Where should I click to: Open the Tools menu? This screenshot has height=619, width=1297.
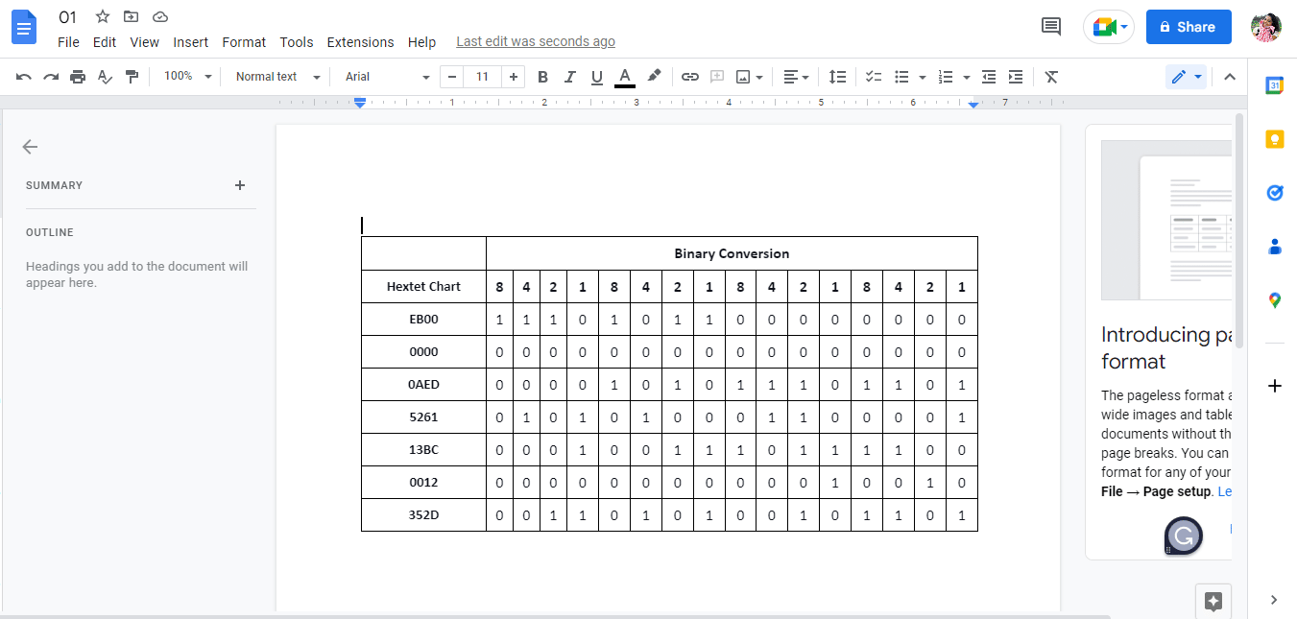297,42
